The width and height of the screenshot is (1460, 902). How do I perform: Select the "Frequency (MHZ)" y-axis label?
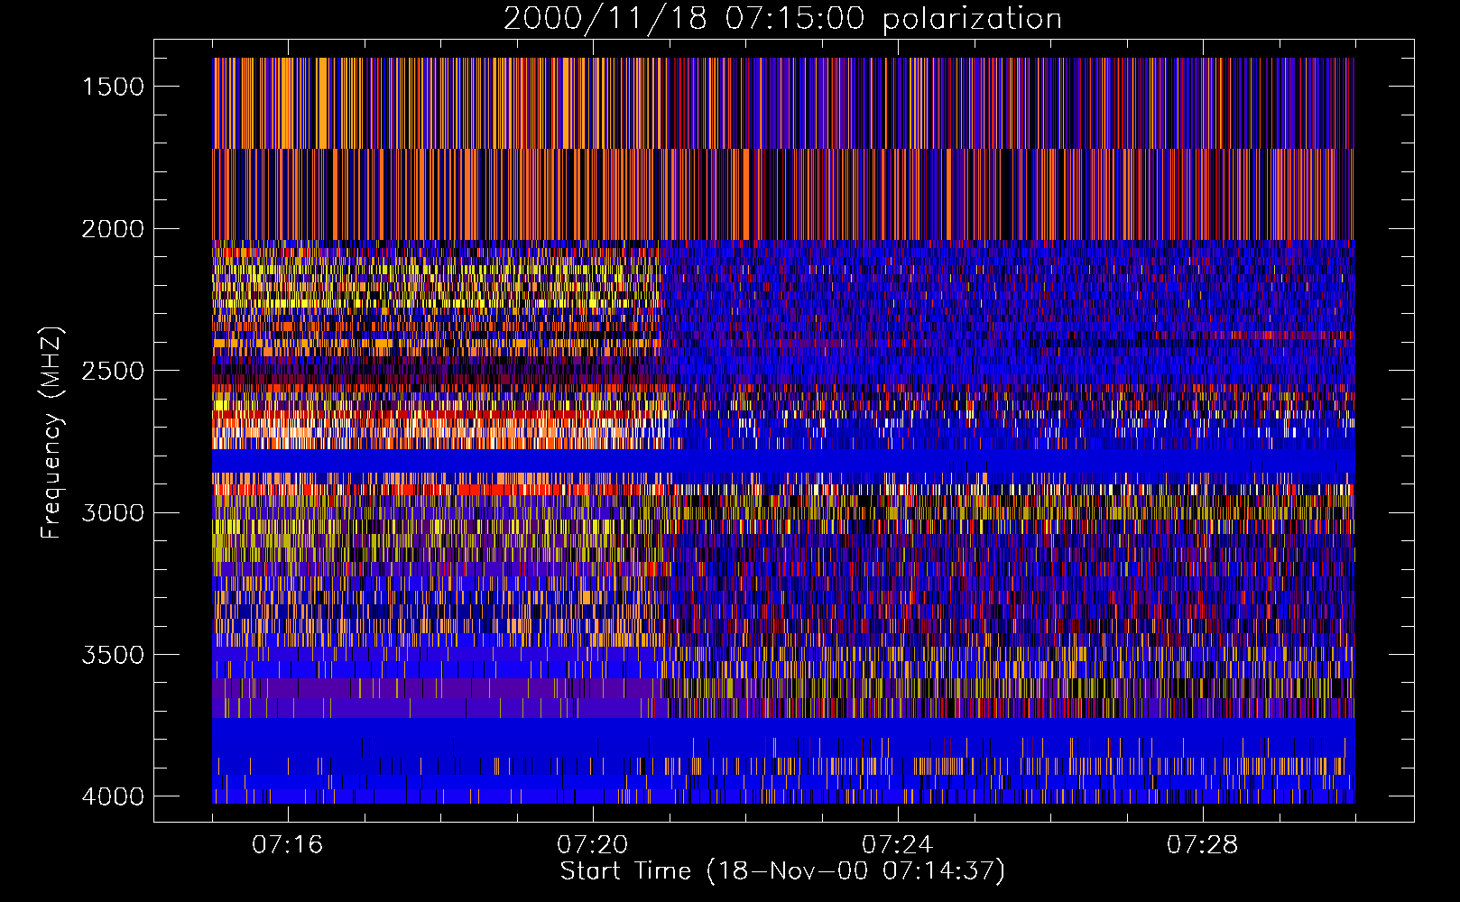(x=51, y=432)
